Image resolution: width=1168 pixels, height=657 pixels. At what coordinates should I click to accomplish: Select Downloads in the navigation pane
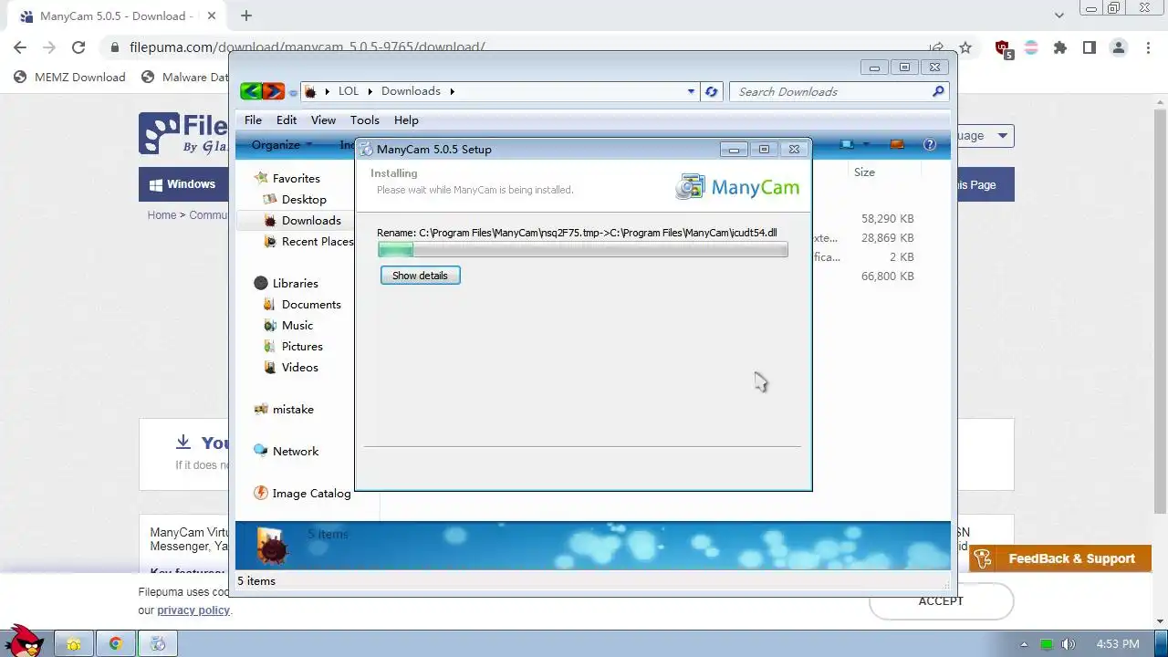click(x=311, y=220)
